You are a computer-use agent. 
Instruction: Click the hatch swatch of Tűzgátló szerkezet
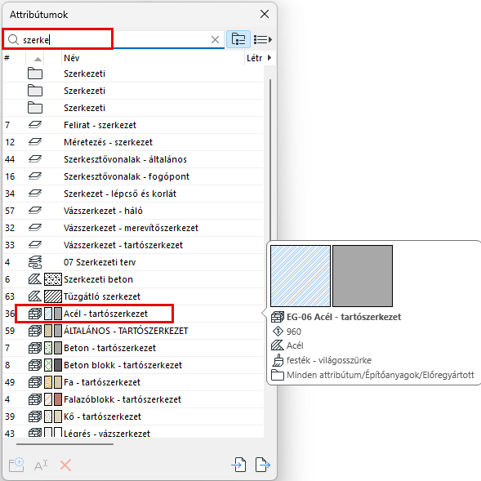53,296
